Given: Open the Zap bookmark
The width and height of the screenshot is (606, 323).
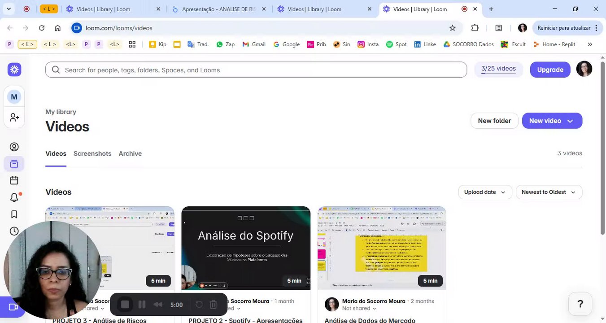Looking at the screenshot, I should point(226,44).
